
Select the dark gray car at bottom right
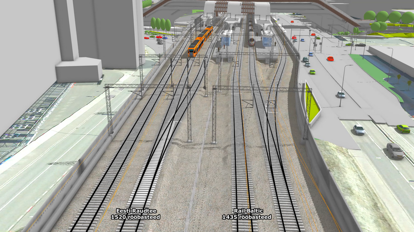[x=395, y=150]
